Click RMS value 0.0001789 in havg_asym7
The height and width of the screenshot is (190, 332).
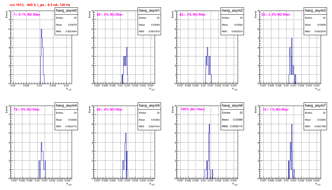[x=320, y=127]
